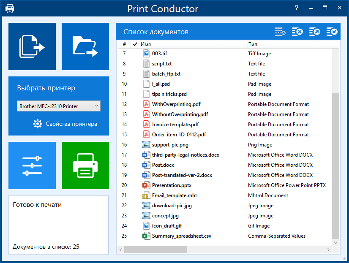Select the tips n tricks.psd row
Screen dimensions: 349x263
click(225, 94)
